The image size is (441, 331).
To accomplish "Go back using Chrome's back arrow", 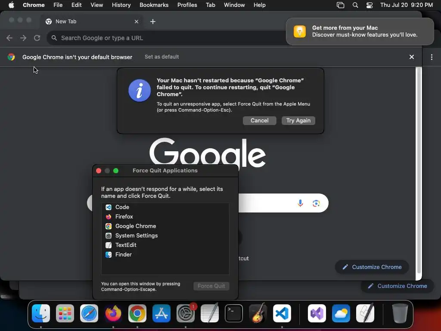I will click(x=9, y=38).
